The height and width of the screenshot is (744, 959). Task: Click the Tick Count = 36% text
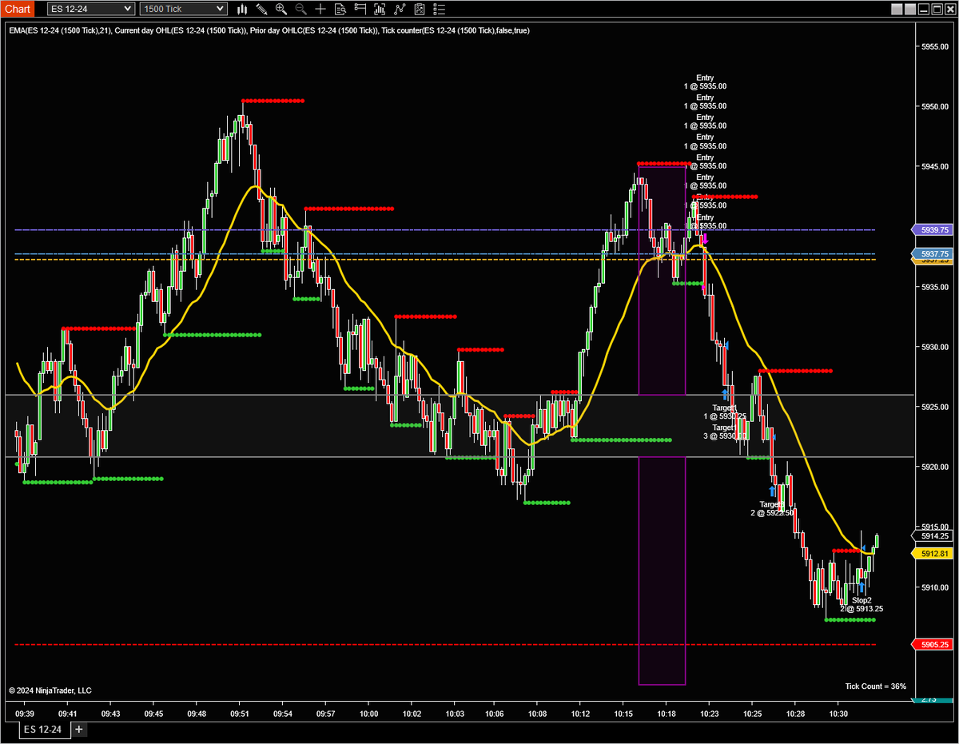coord(875,686)
